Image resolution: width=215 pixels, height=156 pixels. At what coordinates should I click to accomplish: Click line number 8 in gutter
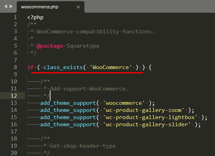[16, 67]
